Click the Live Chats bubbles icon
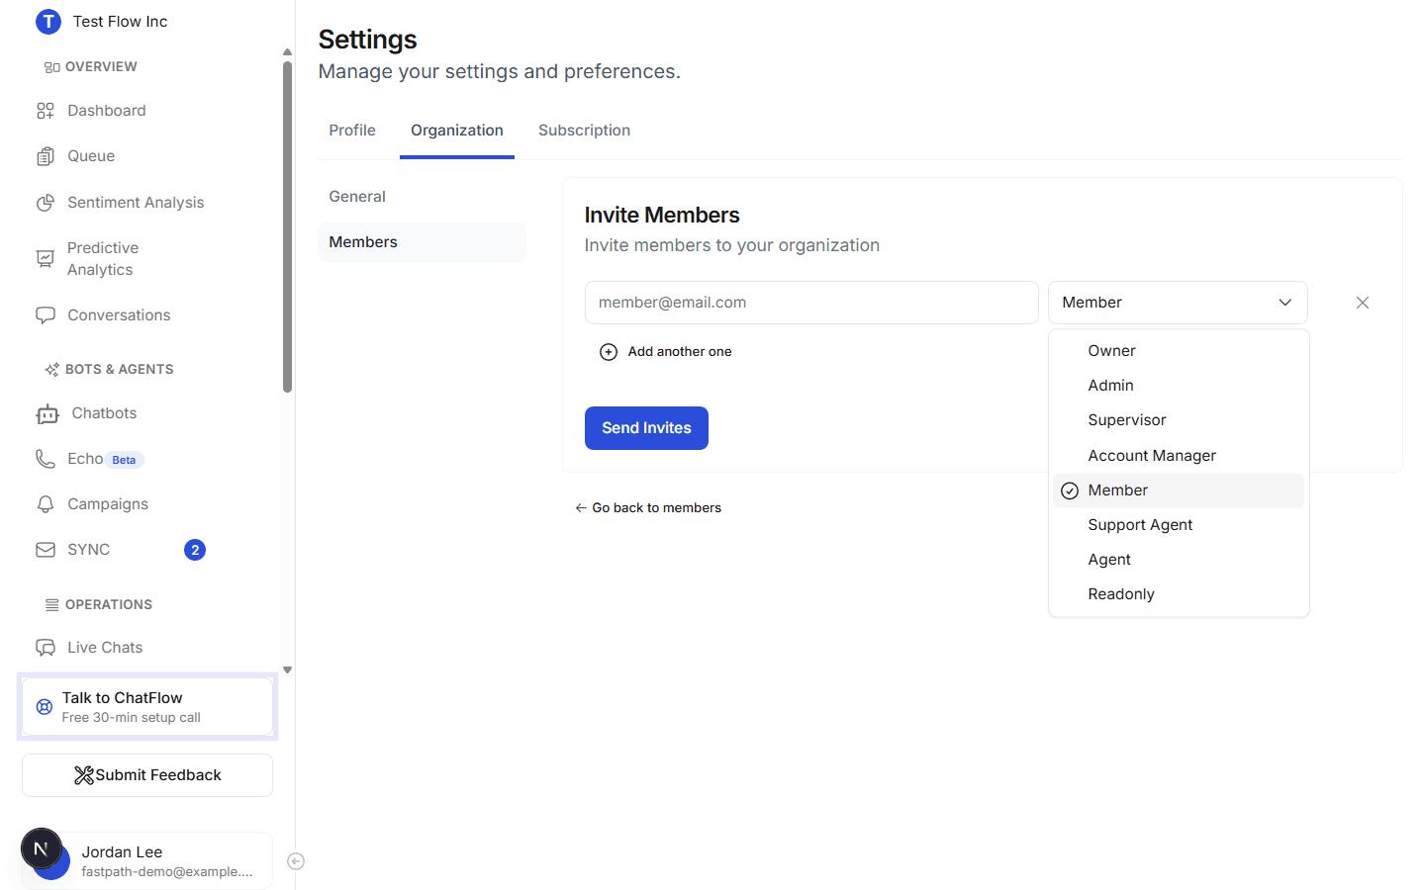 pyautogui.click(x=46, y=648)
